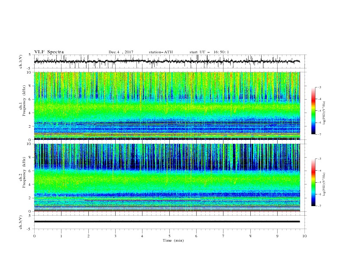This screenshot has width=343, height=265.
Task: Click time axis tick label "6"
Action: (196, 236)
